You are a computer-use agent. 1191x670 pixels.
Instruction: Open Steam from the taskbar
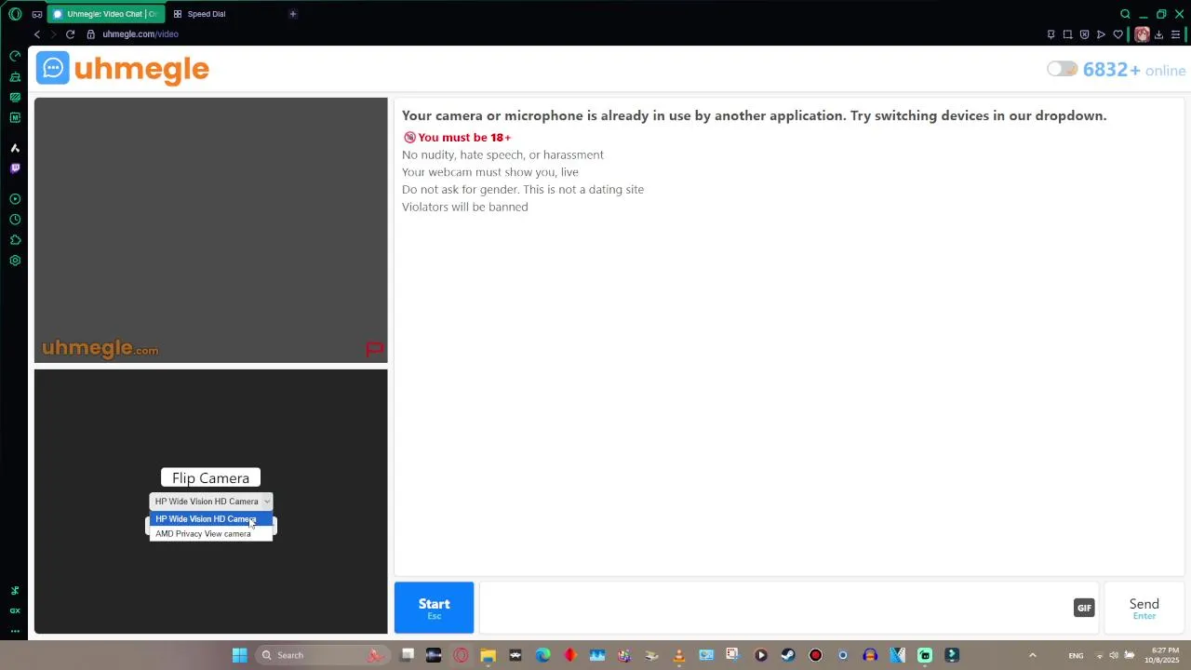(x=788, y=655)
